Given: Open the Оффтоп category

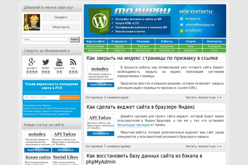Looking at the screenshot, I should click(x=119, y=50).
